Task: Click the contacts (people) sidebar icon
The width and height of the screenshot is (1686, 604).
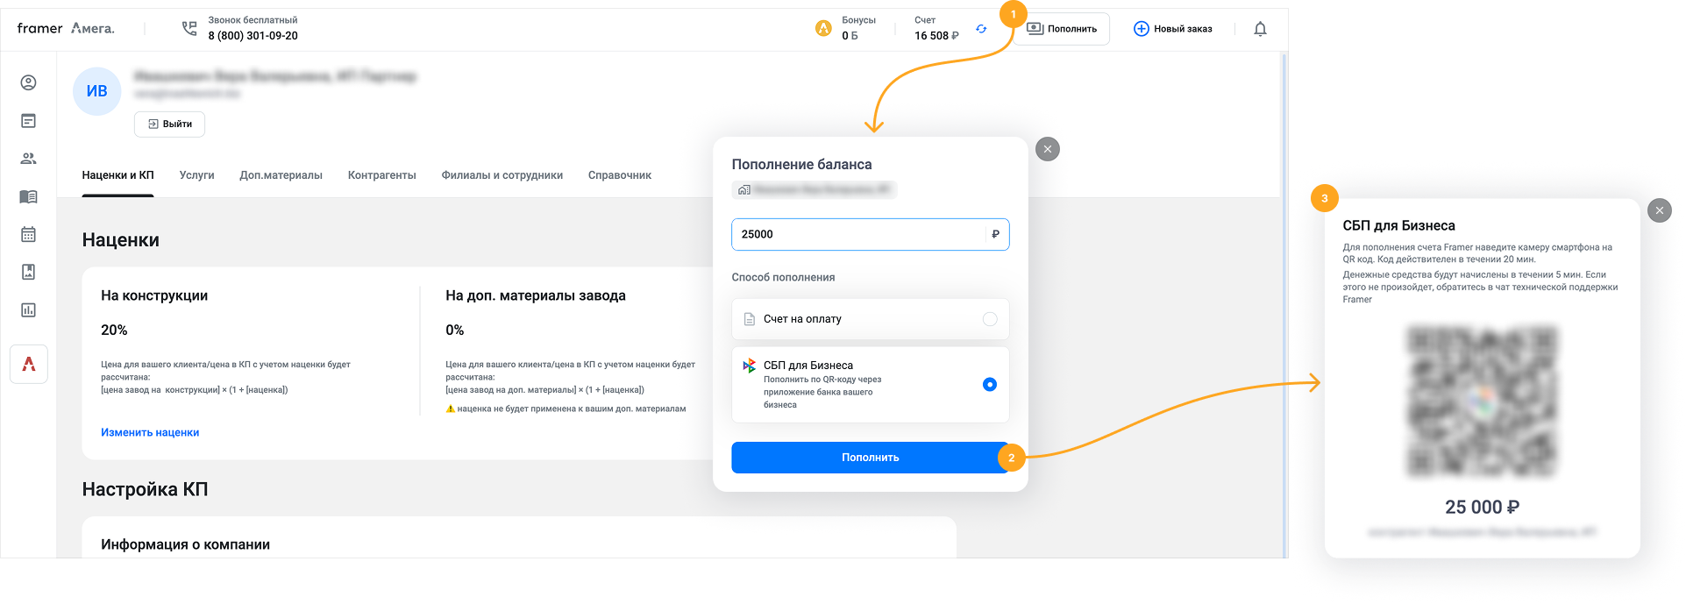Action: click(28, 159)
